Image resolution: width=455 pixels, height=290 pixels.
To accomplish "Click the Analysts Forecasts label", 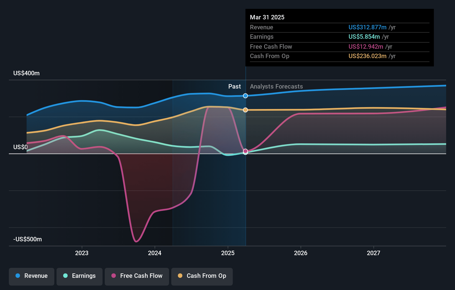I will click(x=276, y=86).
